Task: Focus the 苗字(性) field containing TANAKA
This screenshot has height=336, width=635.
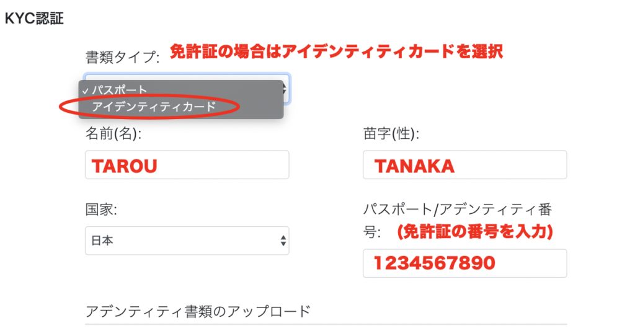Action: 465,165
